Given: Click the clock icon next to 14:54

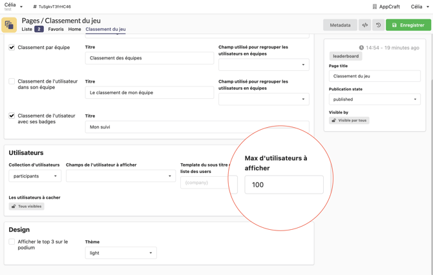Looking at the screenshot, I should pos(361,48).
